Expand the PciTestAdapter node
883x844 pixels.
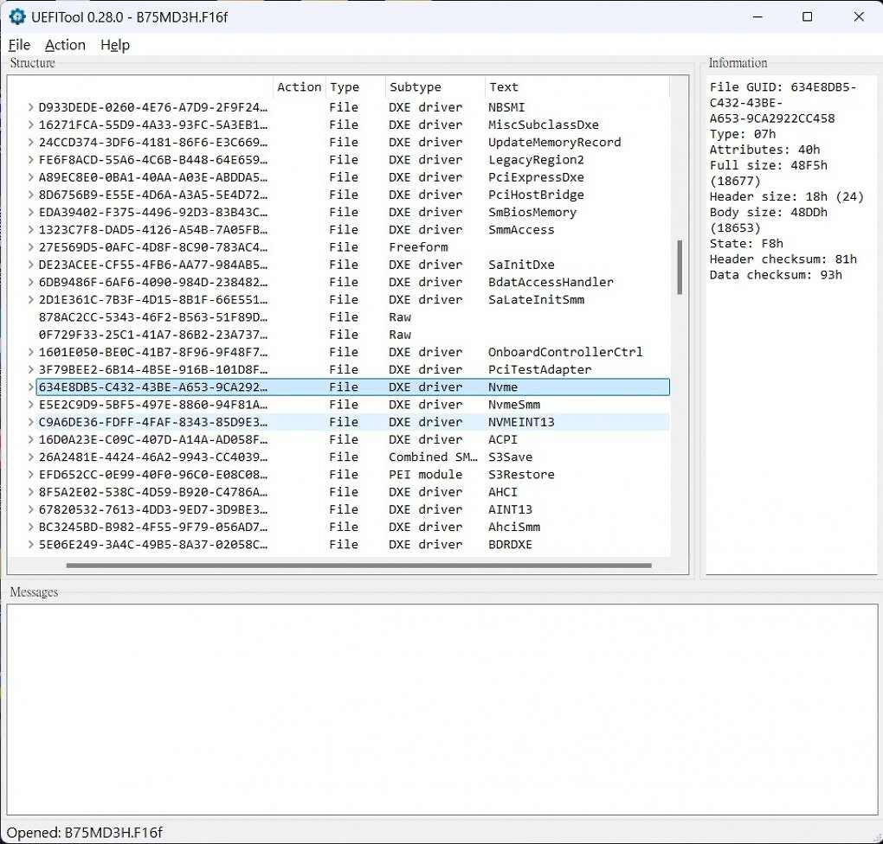pos(31,369)
